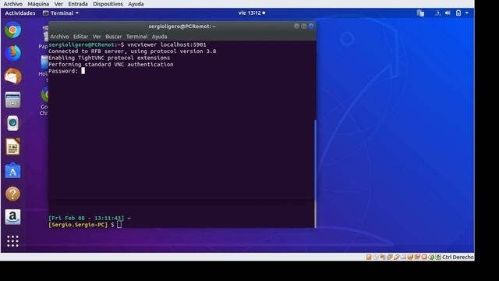The height and width of the screenshot is (281, 499).
Task: Click 'Connected to RFB server' line
Action: click(x=132, y=52)
